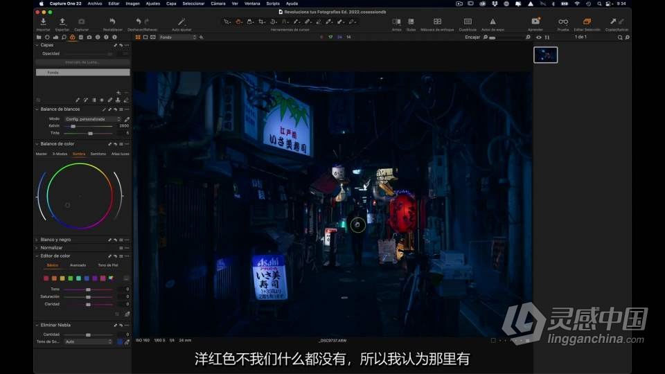Viewport: 665px width, 374px height.
Task: Select the green color swatch
Action: click(x=71, y=278)
